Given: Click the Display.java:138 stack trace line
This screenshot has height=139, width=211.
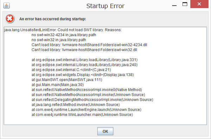Looking at the screenshot, I should point(83,75).
